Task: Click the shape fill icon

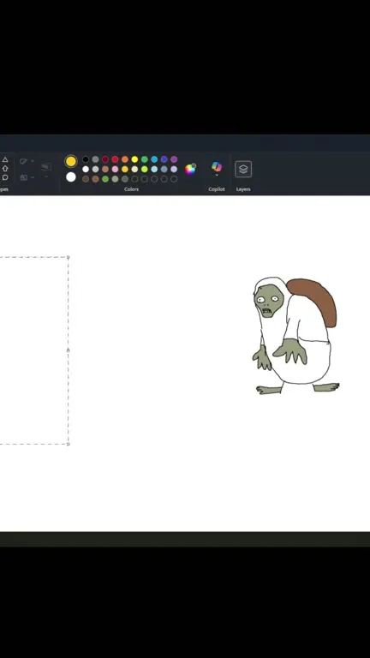Action: [23, 177]
